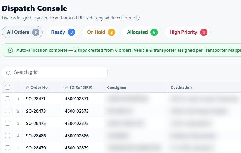Open the On Hold filter tab

coord(100,32)
